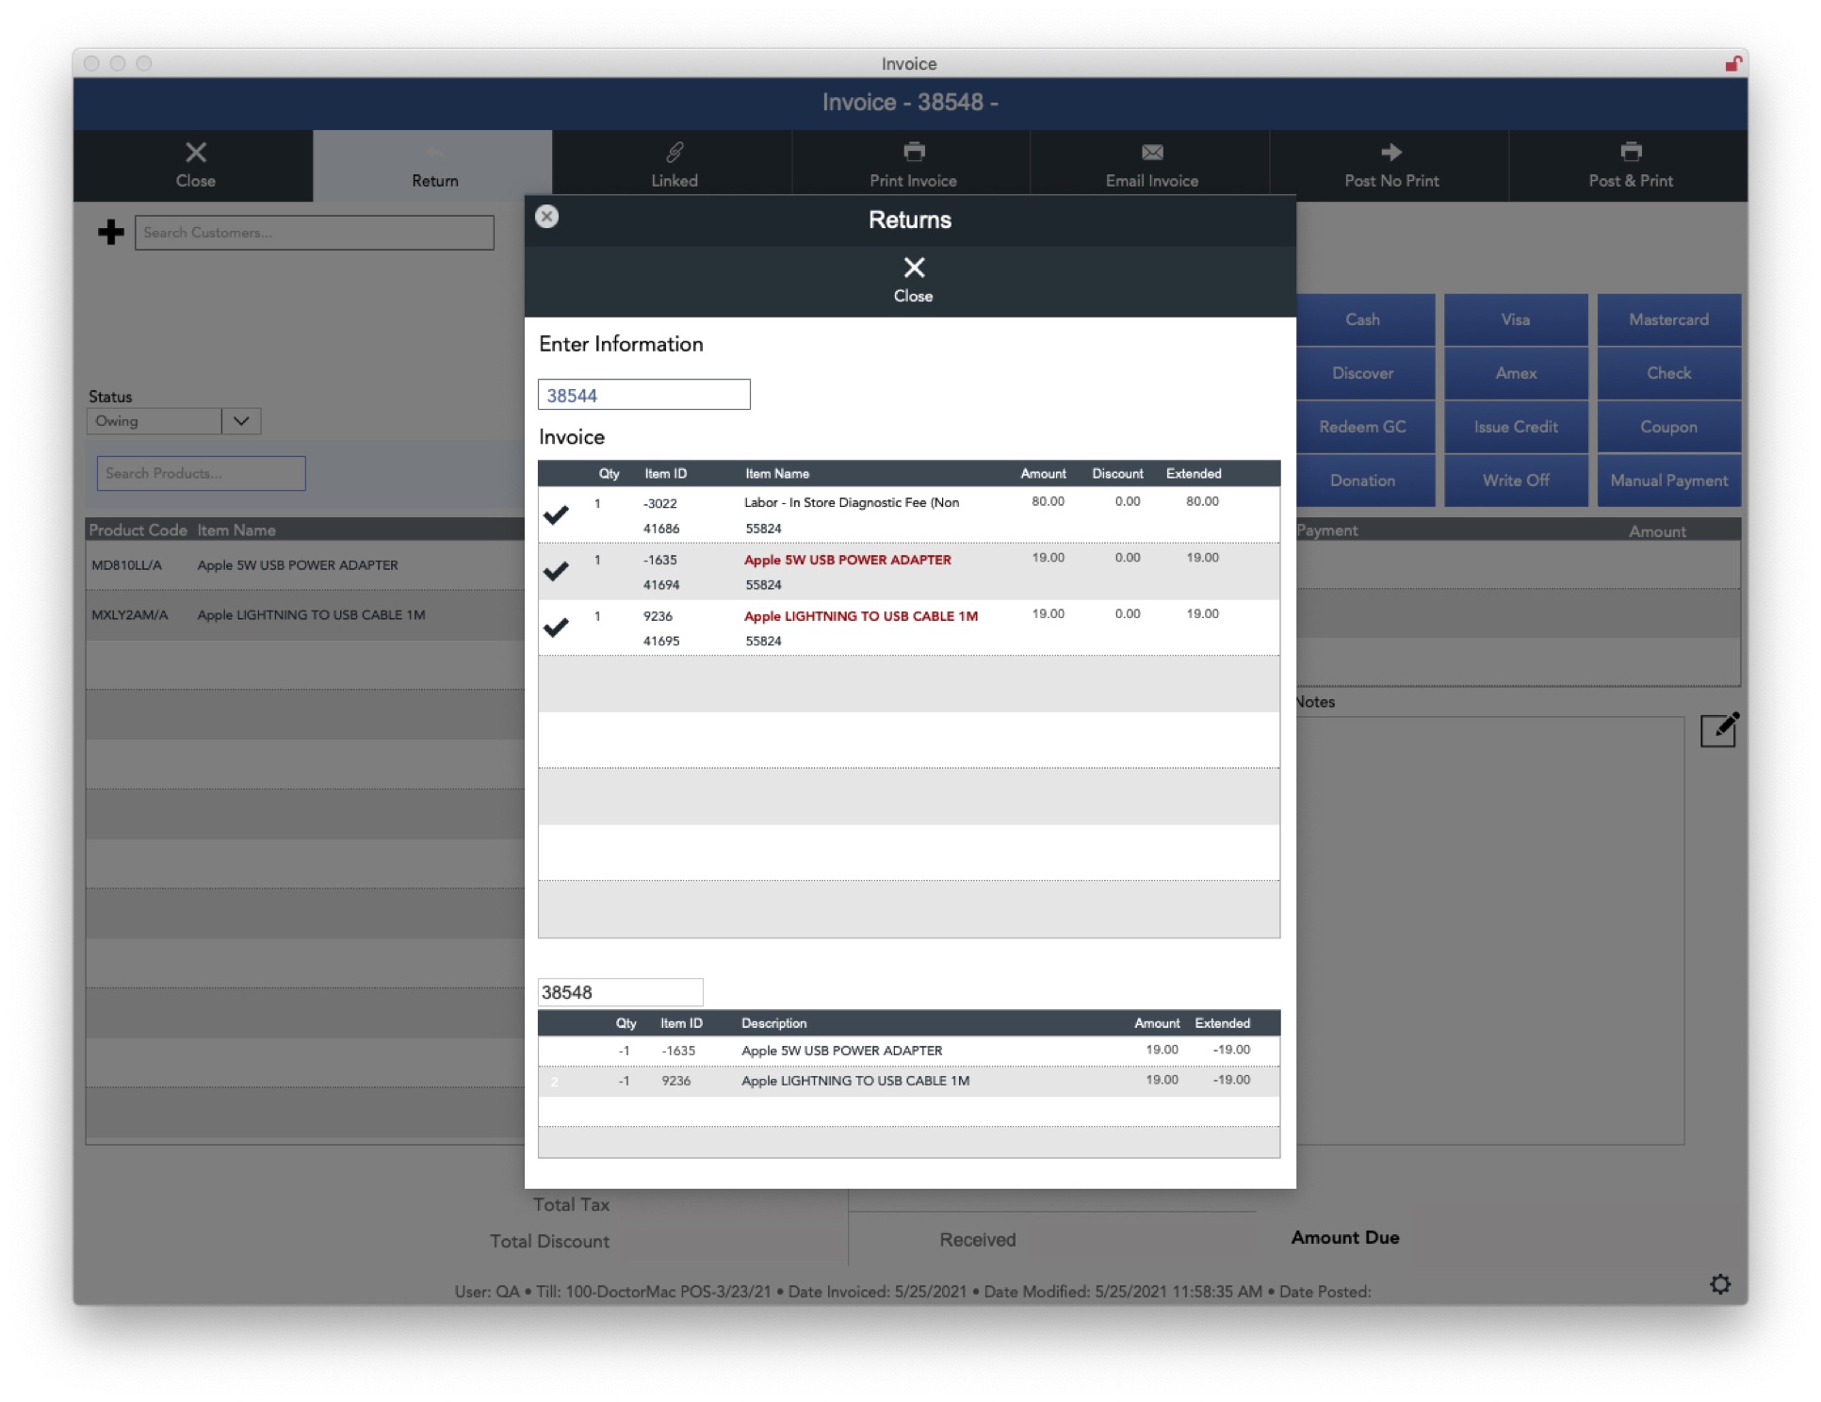Click red item name Apple LIGHTNING TO USB CABLE 1M

(x=860, y=616)
